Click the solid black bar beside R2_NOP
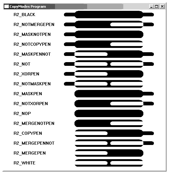The image size is (169, 174). click(109, 113)
